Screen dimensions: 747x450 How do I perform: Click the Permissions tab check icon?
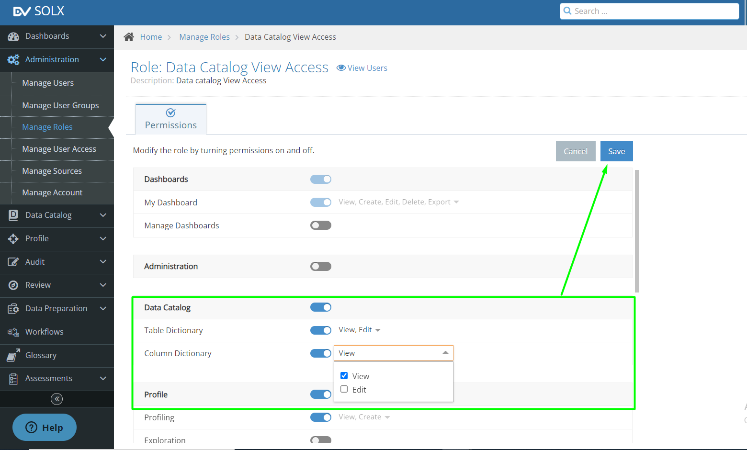170,112
